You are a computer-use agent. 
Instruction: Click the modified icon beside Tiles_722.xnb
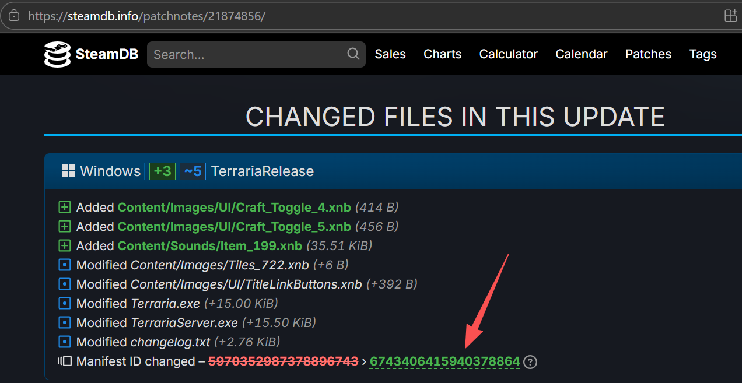click(x=65, y=265)
